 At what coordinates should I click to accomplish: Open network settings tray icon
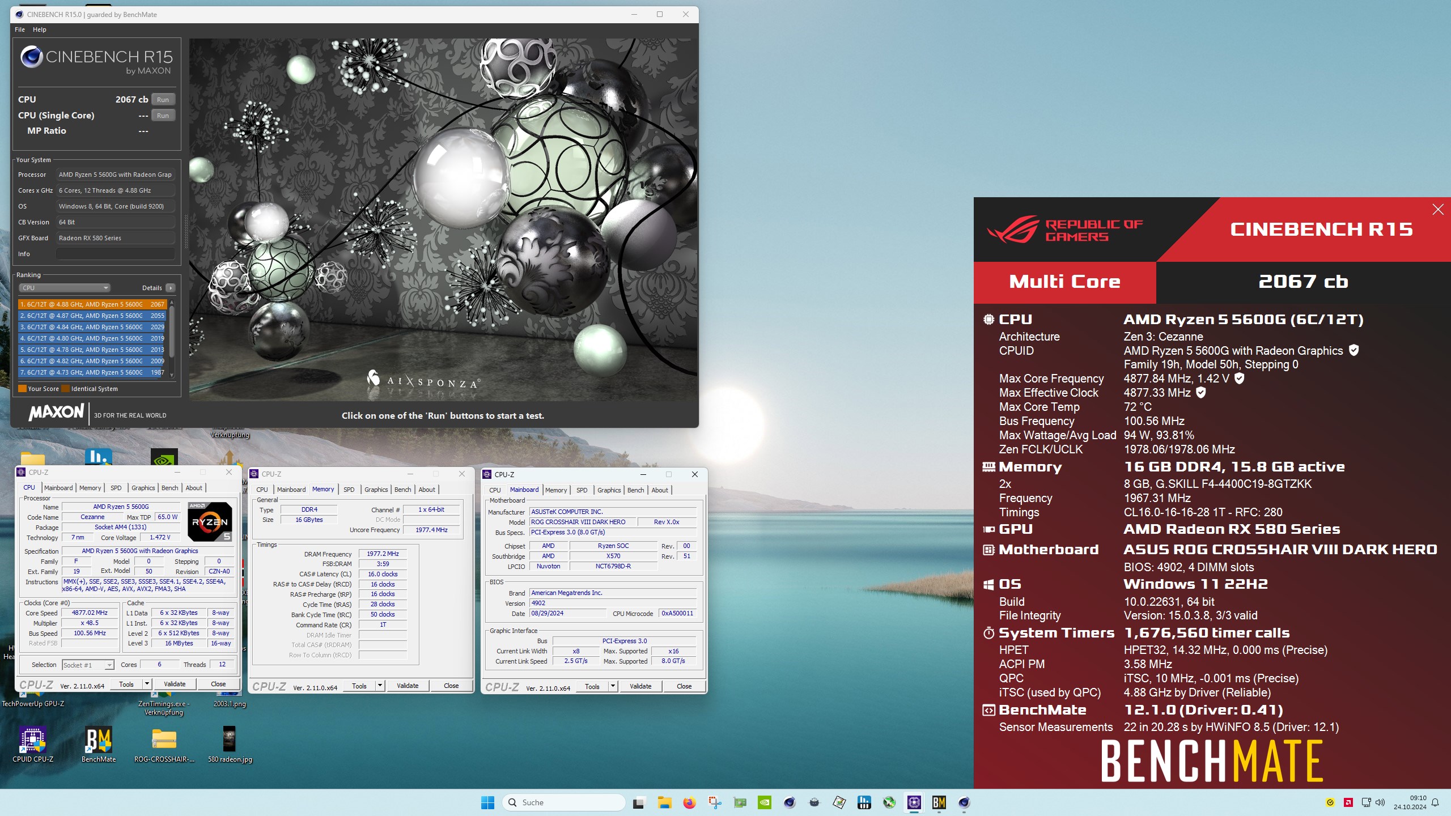coord(1366,802)
